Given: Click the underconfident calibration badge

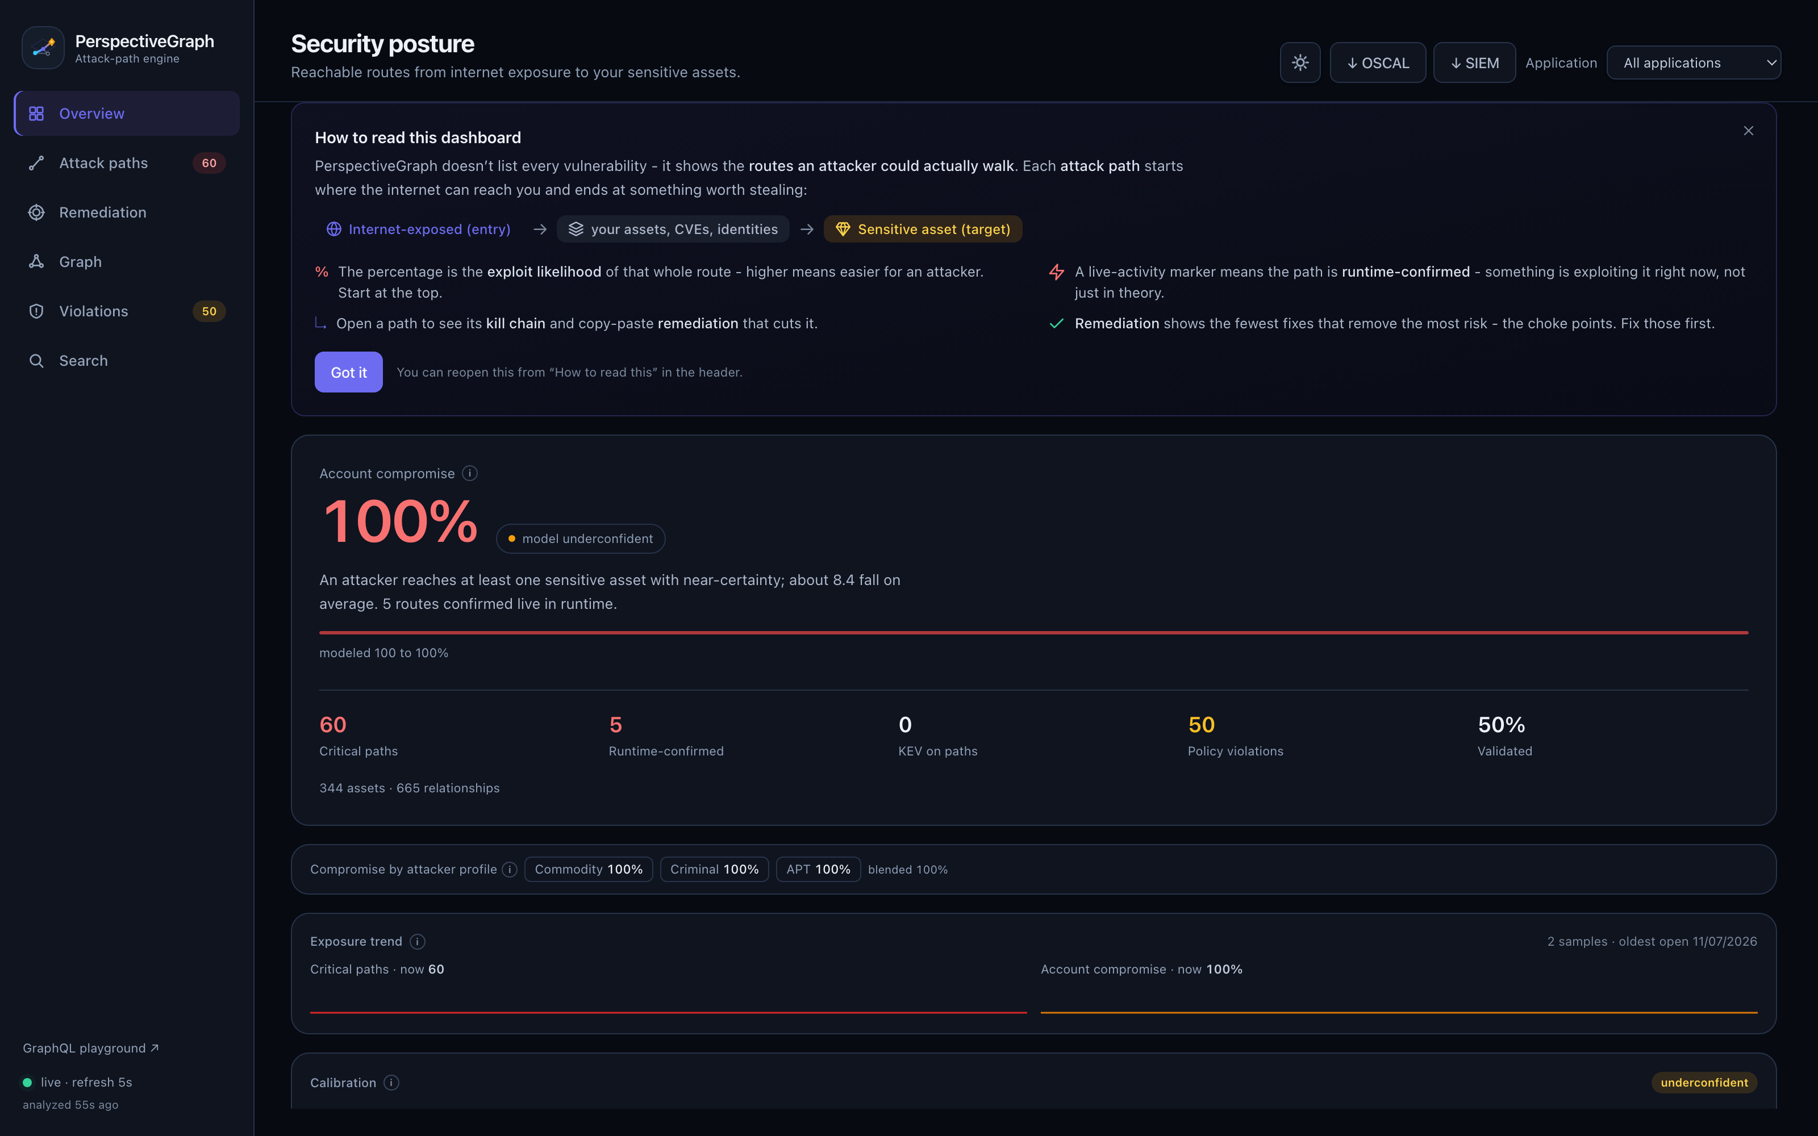Looking at the screenshot, I should point(1704,1083).
